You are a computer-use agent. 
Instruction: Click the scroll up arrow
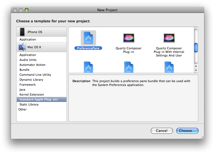pyautogui.click(x=196, y=66)
